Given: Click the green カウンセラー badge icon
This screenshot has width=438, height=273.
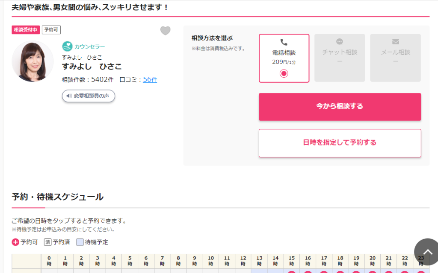Looking at the screenshot, I should click(x=67, y=46).
